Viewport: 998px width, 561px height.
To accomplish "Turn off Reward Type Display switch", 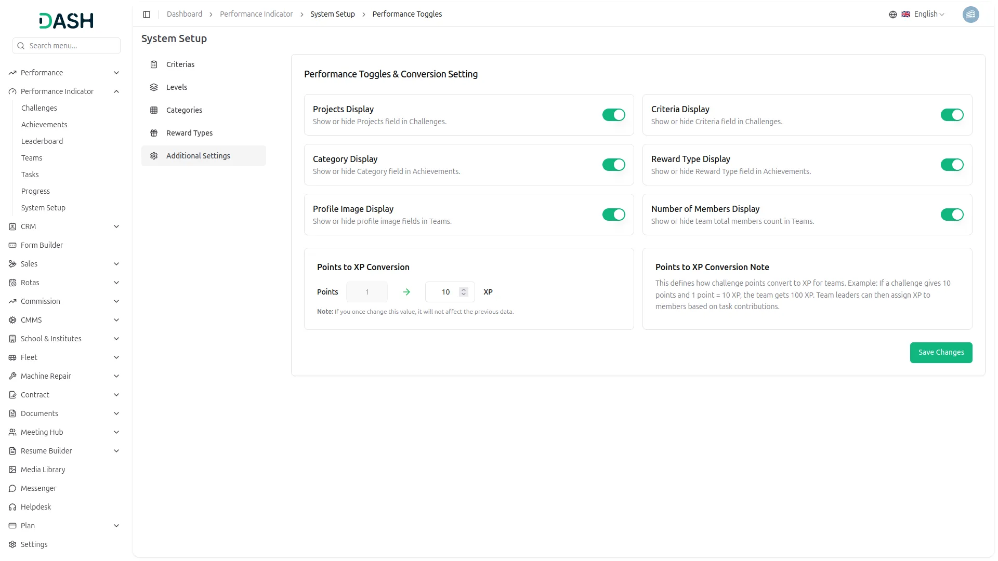I will (952, 165).
